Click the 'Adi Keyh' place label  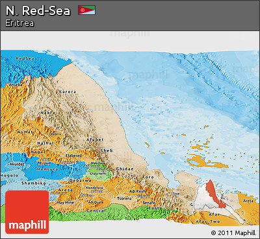pyautogui.click(x=137, y=191)
